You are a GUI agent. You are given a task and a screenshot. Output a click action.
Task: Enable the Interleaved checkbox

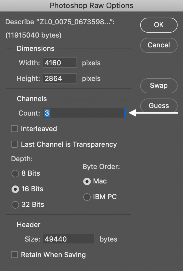[x=14, y=129]
